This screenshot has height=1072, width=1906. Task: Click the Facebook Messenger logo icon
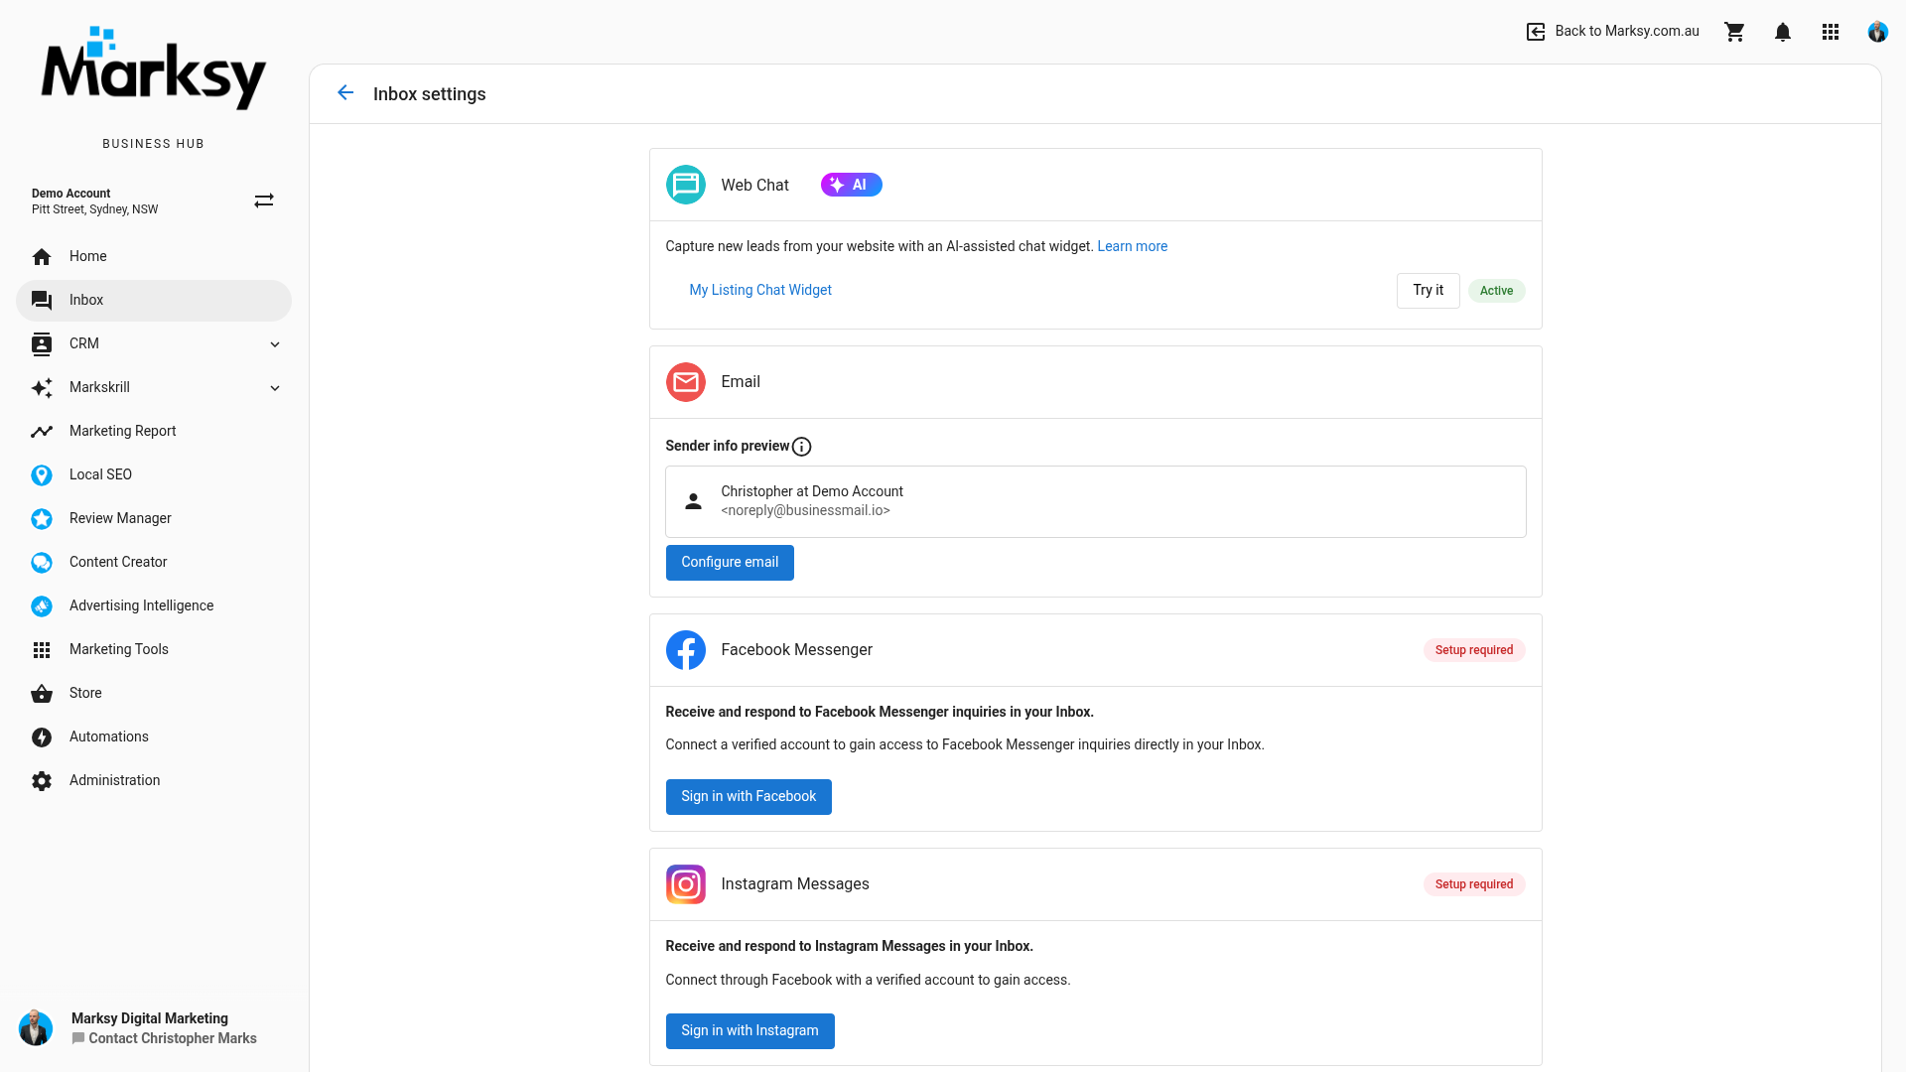click(x=686, y=650)
